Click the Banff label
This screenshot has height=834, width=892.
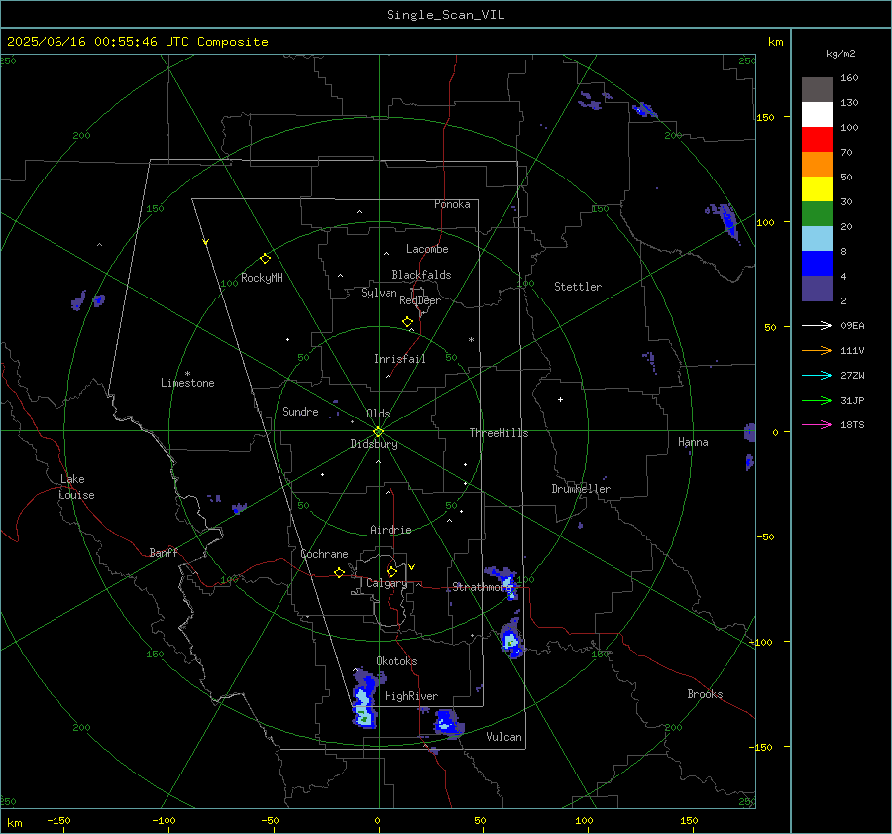click(x=164, y=552)
